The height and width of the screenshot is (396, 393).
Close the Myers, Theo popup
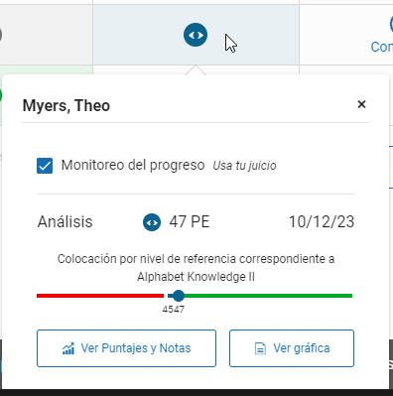361,104
